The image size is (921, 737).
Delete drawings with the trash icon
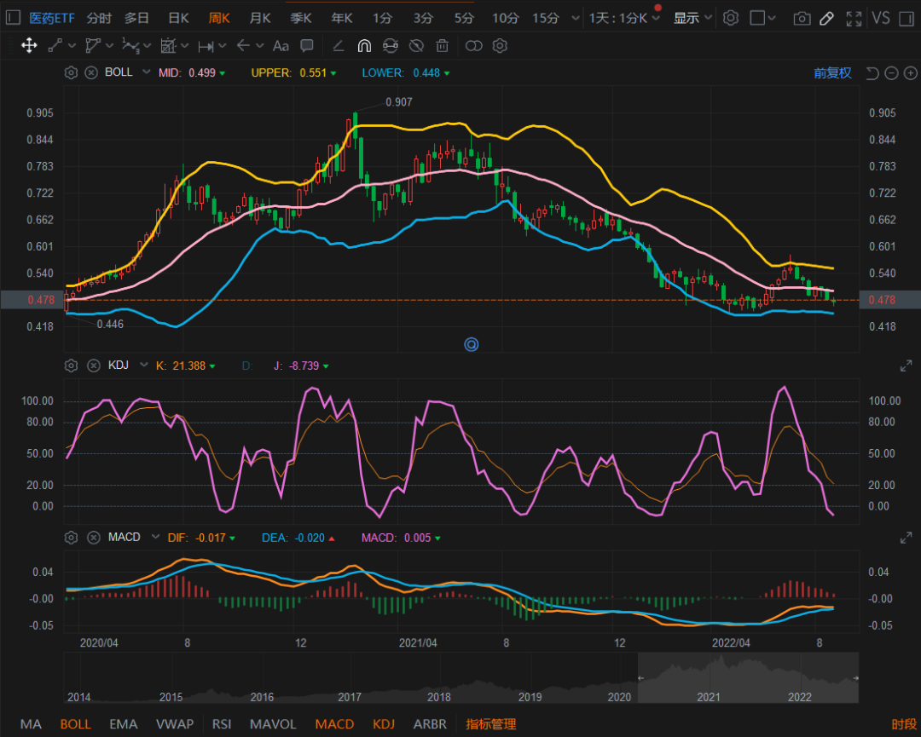pos(443,45)
